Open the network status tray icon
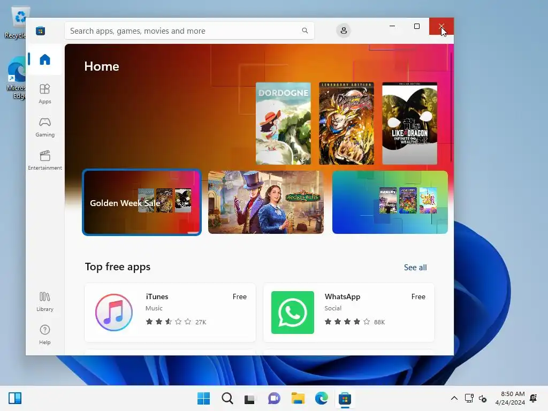 469,398
